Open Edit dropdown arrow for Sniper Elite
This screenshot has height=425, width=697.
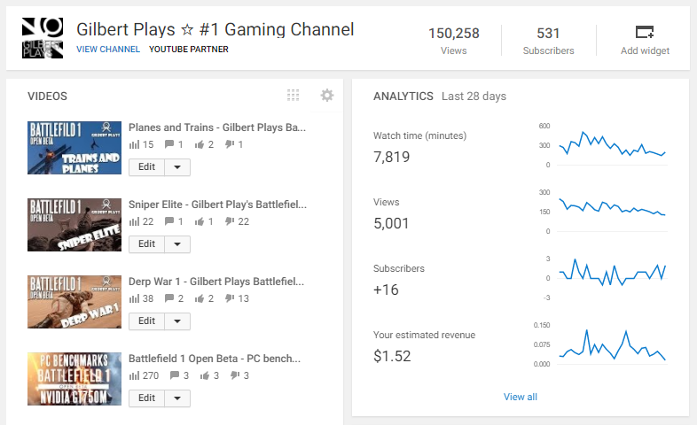click(x=177, y=243)
